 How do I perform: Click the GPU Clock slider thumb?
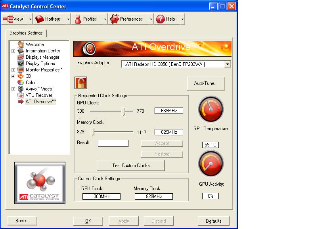(123, 112)
